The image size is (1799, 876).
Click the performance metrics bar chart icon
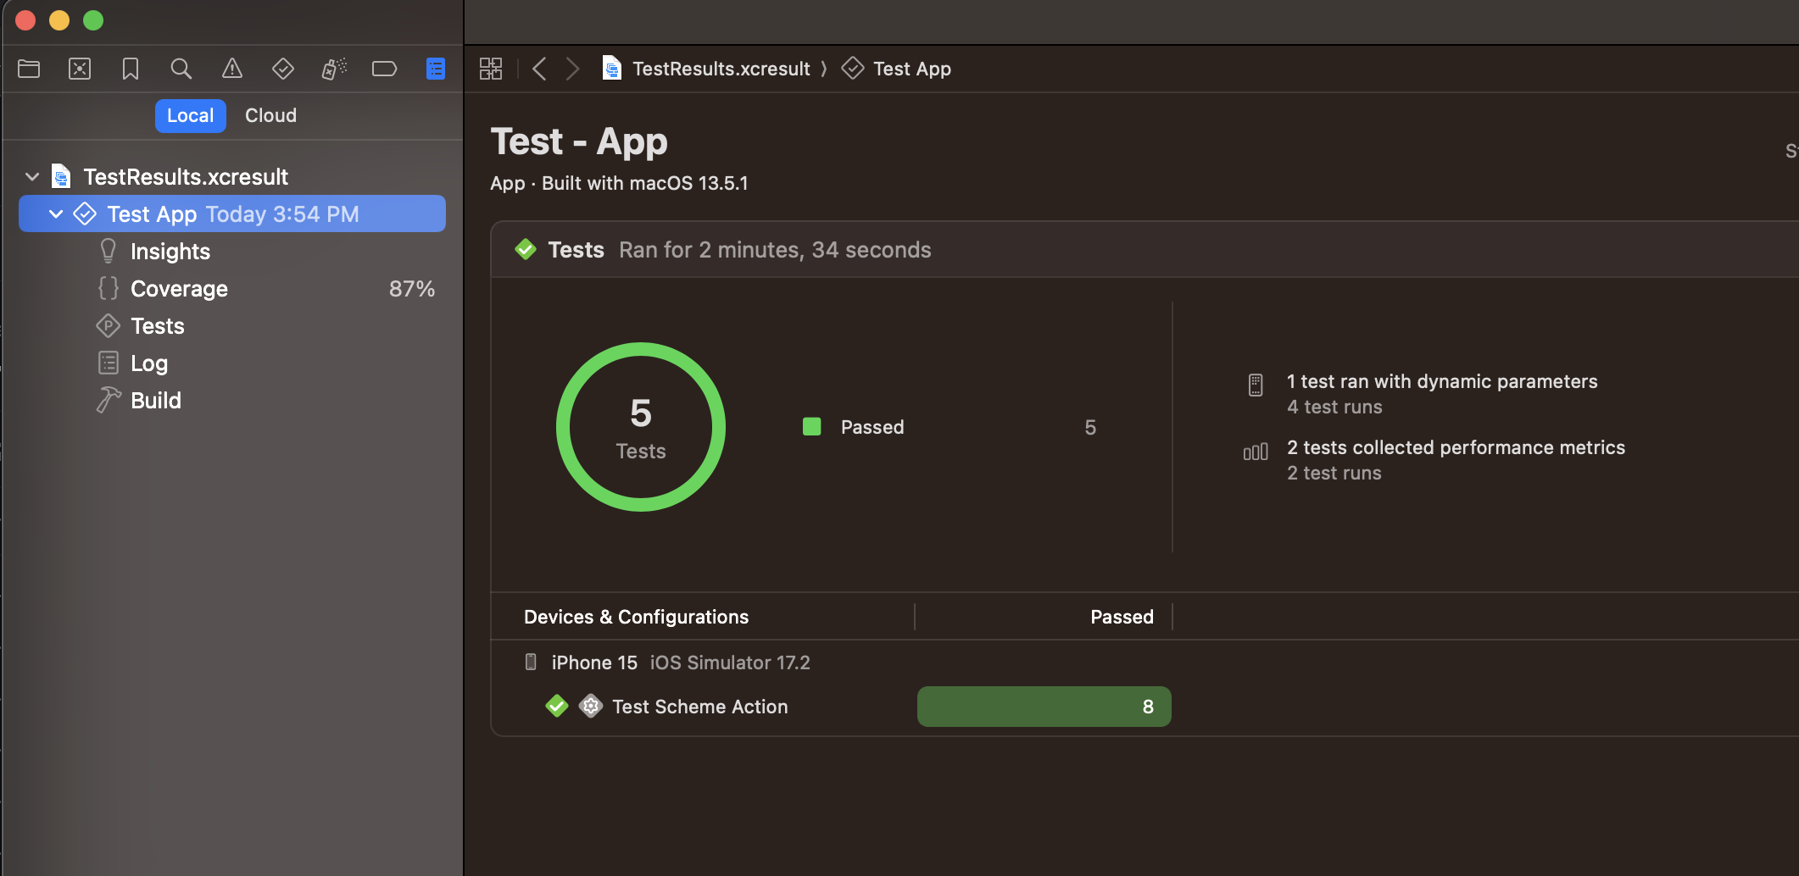(x=1256, y=452)
